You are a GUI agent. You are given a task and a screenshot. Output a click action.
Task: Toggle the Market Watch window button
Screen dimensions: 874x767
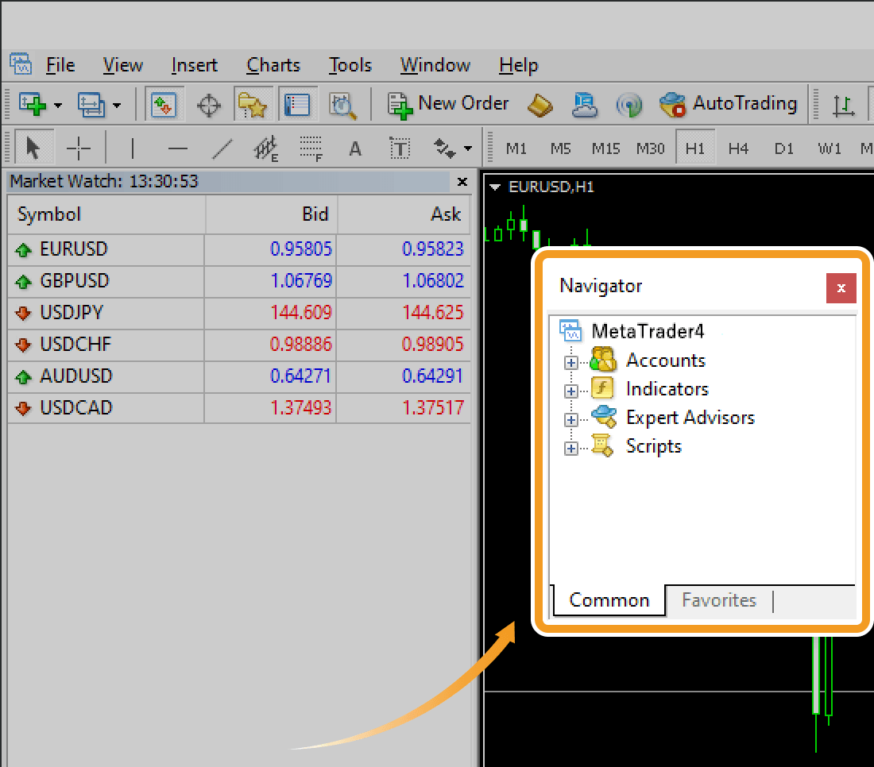[x=164, y=105]
